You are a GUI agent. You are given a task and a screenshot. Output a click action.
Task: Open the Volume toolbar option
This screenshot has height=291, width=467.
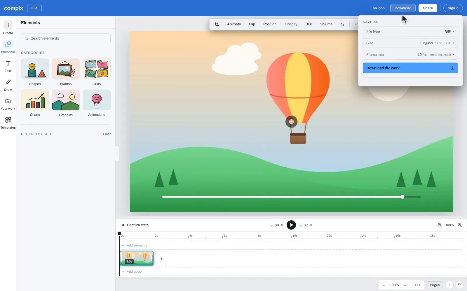point(326,24)
